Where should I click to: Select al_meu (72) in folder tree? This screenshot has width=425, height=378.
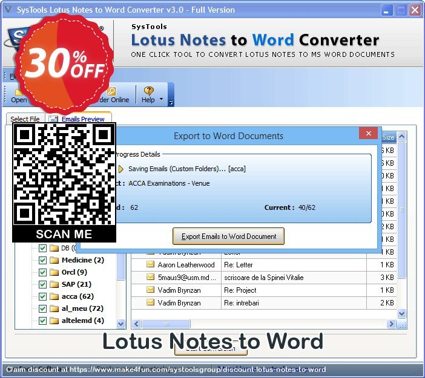click(x=82, y=308)
